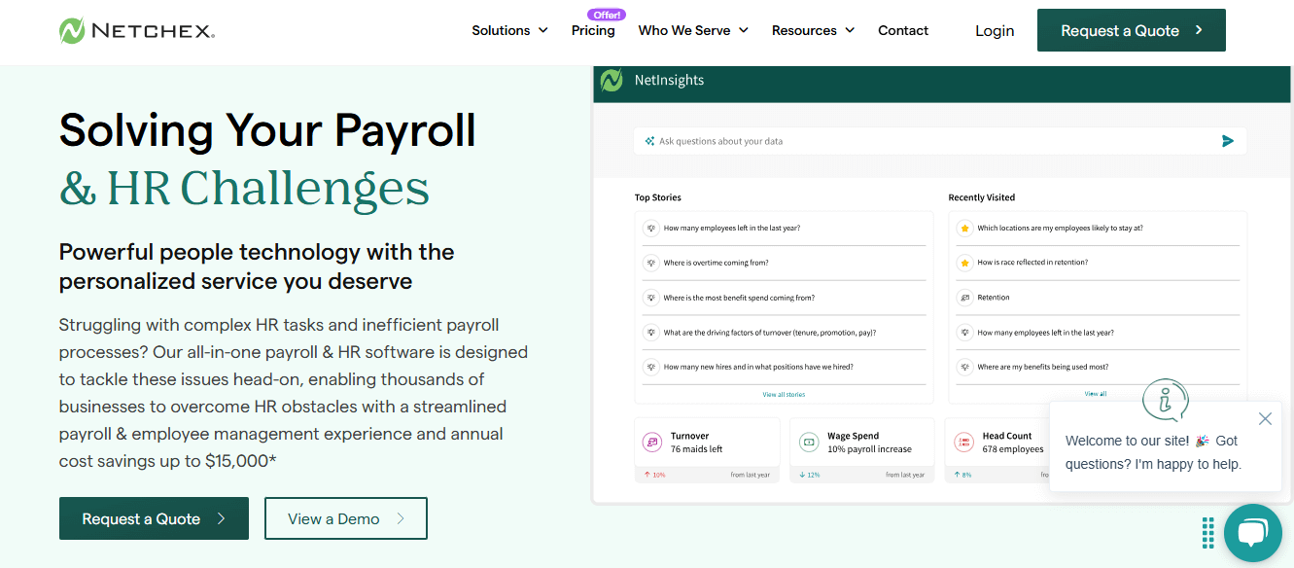This screenshot has width=1294, height=568.
Task: Open the live chat bubble
Action: pyautogui.click(x=1253, y=533)
